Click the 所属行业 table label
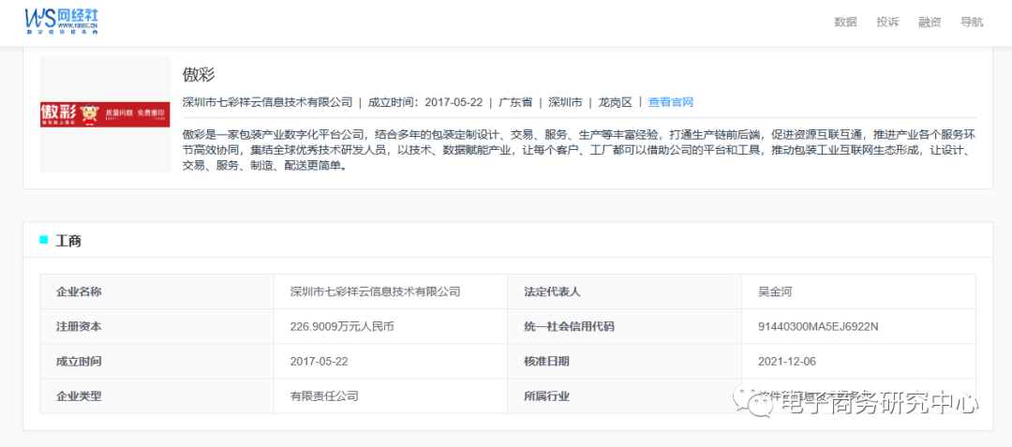 (x=546, y=396)
